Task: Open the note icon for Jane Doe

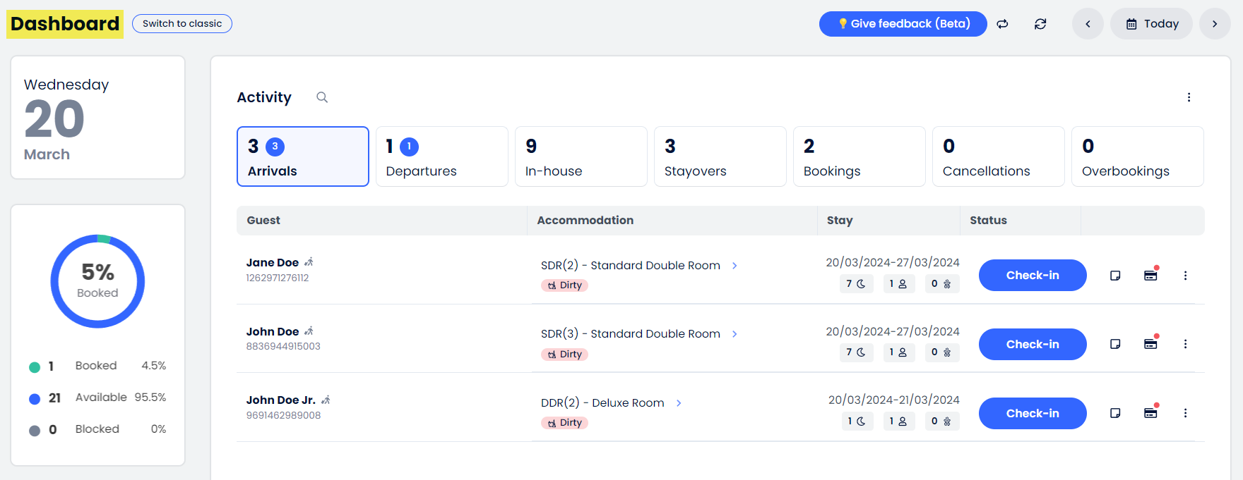Action: (1115, 276)
